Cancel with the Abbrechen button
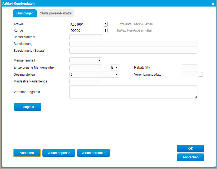This screenshot has height=169, width=217. point(190,157)
